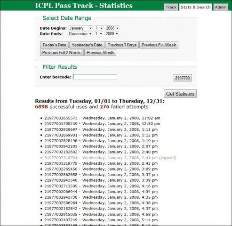232x226 pixels.
Task: Select entry 21977002869901 at 1:12 pm
Action: click(x=101, y=135)
